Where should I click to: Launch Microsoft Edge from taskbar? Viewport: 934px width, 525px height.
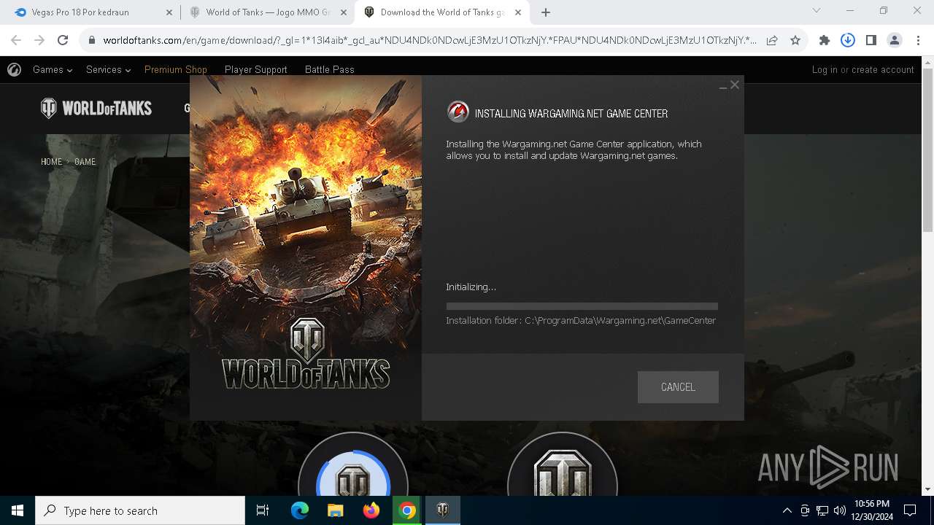[299, 510]
